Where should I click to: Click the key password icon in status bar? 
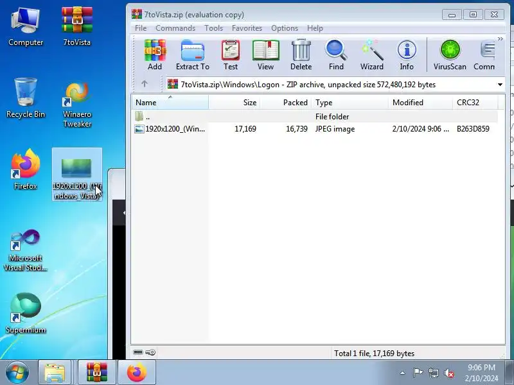click(150, 352)
